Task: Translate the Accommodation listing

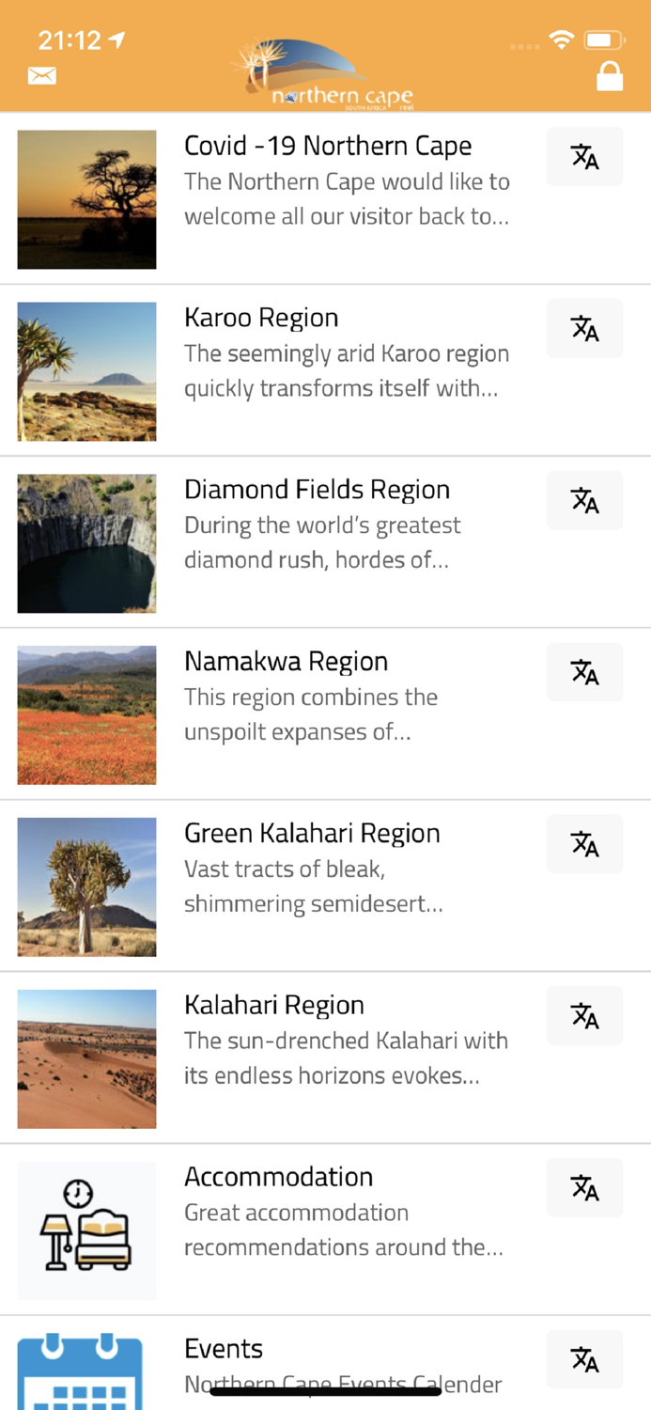Action: tap(583, 1187)
